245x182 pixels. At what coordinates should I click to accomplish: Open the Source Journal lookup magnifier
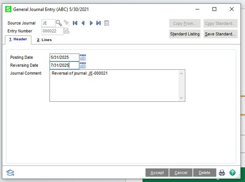[59, 23]
